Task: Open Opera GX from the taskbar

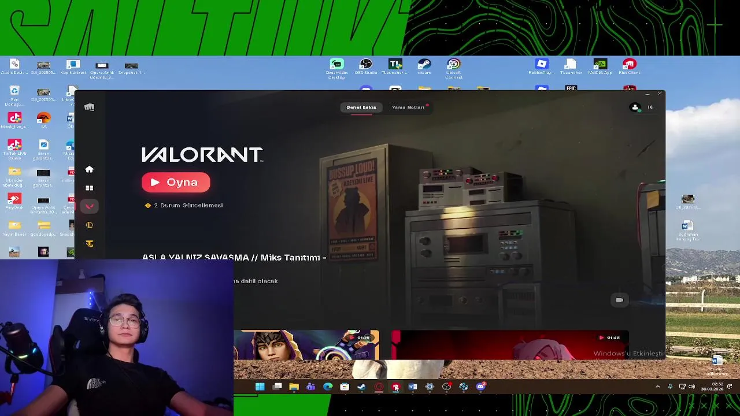Action: [x=379, y=387]
